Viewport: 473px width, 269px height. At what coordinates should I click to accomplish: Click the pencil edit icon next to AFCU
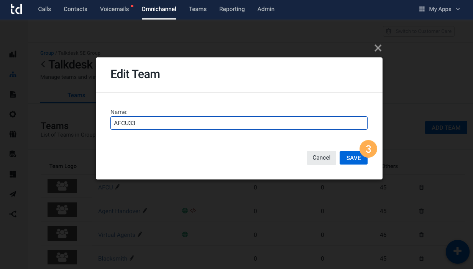point(118,187)
